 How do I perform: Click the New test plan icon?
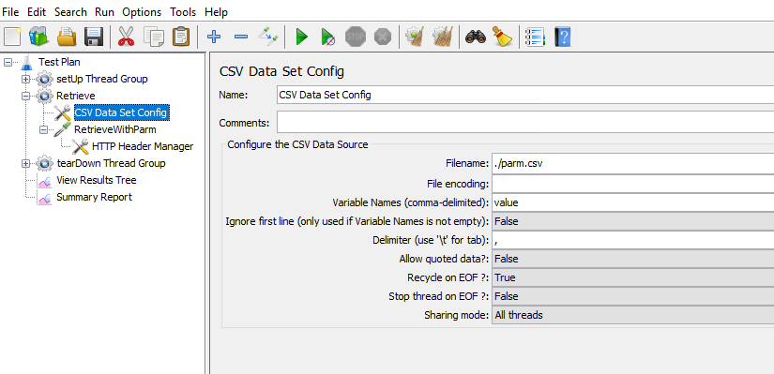click(x=12, y=37)
